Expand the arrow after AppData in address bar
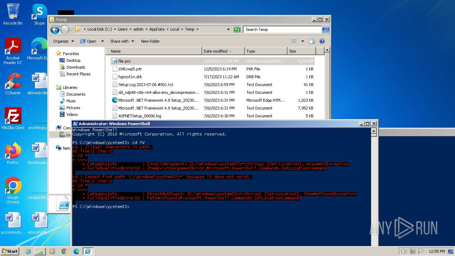The height and width of the screenshot is (256, 455). (167, 30)
